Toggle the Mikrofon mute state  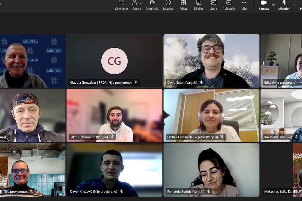pos(284,5)
